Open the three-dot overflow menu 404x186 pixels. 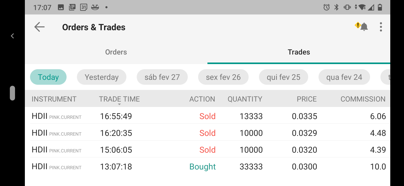381,27
